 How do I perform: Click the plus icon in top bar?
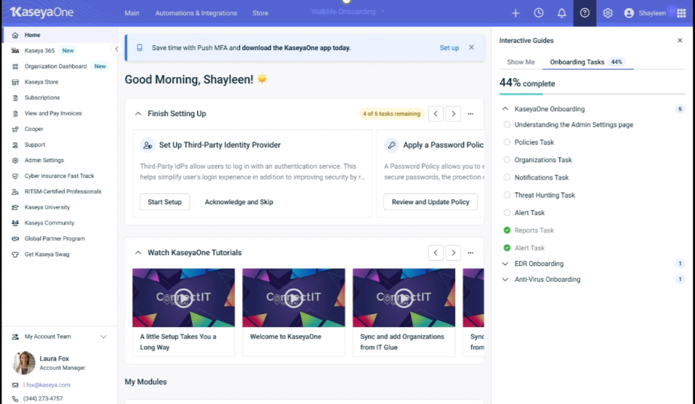[515, 13]
